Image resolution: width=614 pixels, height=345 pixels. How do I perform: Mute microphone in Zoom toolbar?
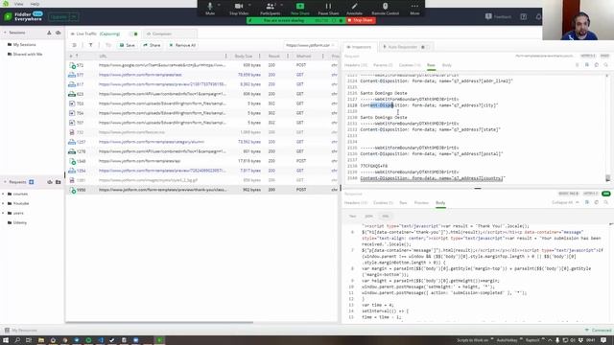tap(210, 9)
